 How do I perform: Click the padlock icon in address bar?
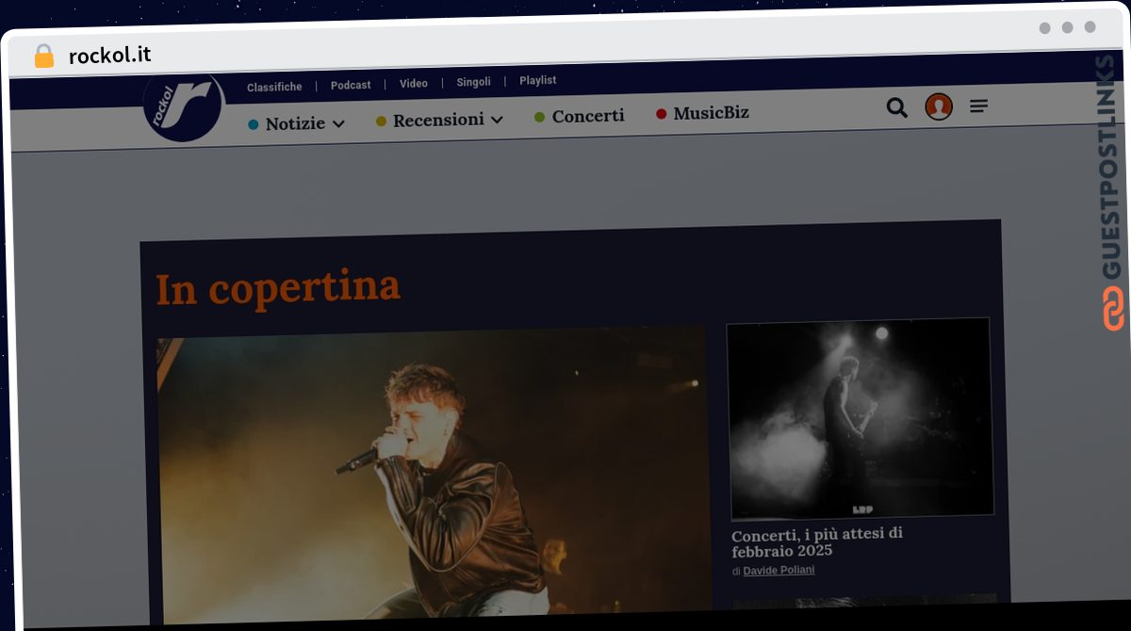click(x=44, y=57)
